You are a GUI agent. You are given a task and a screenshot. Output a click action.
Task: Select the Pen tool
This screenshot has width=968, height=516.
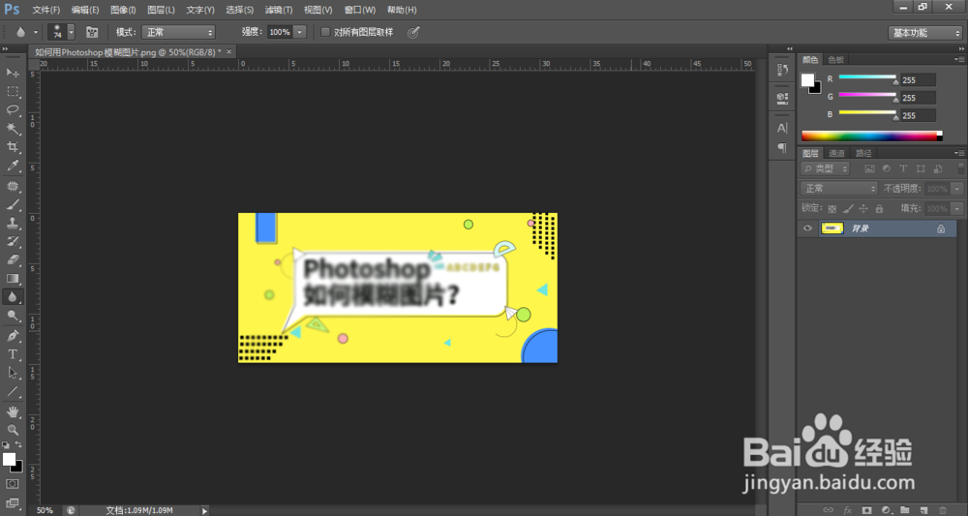click(x=13, y=336)
